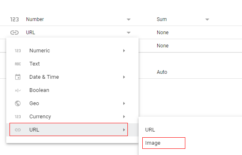The image size is (242, 155).
Task: Expand the URL submenu arrow
Action: [124, 130]
